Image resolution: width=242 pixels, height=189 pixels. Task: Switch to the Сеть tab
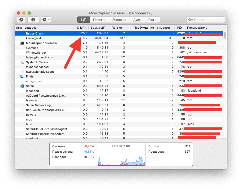click(152, 20)
